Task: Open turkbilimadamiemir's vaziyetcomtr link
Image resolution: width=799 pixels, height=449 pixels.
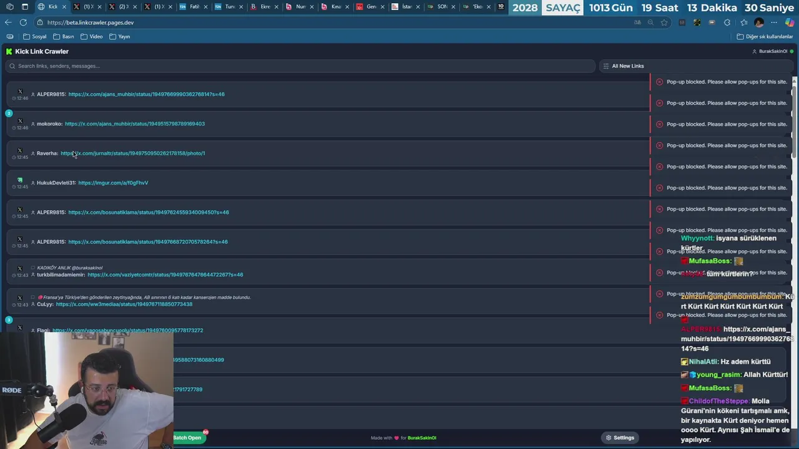Action: pos(165,274)
